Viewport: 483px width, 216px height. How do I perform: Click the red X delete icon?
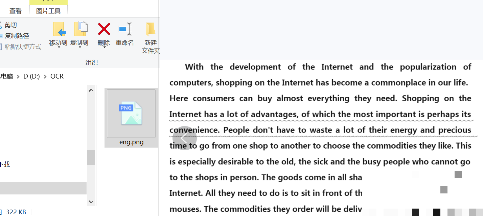(x=104, y=29)
